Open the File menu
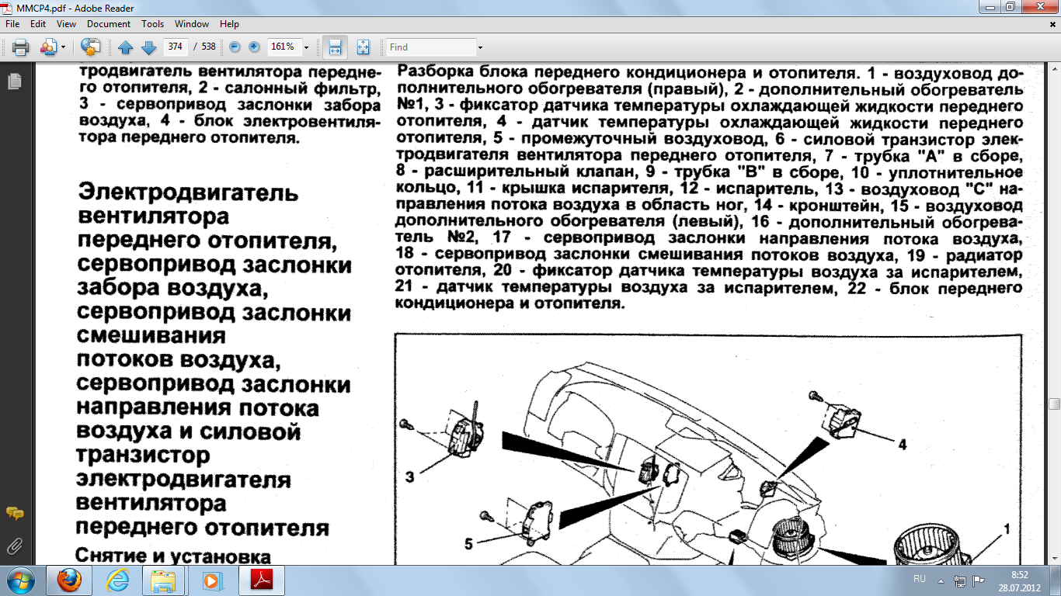 pos(12,24)
